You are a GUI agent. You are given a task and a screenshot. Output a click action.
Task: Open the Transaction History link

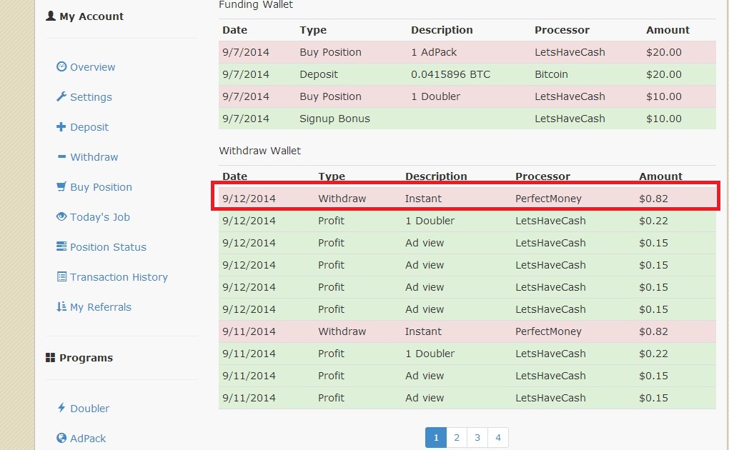click(119, 277)
